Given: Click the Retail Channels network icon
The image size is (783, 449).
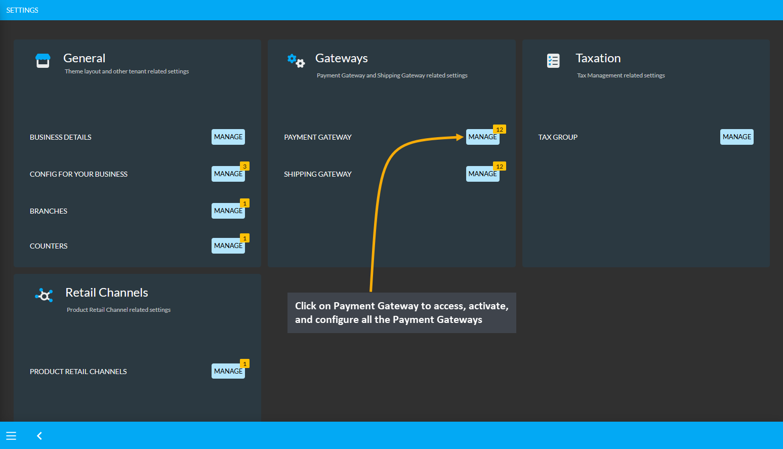Looking at the screenshot, I should [x=44, y=295].
